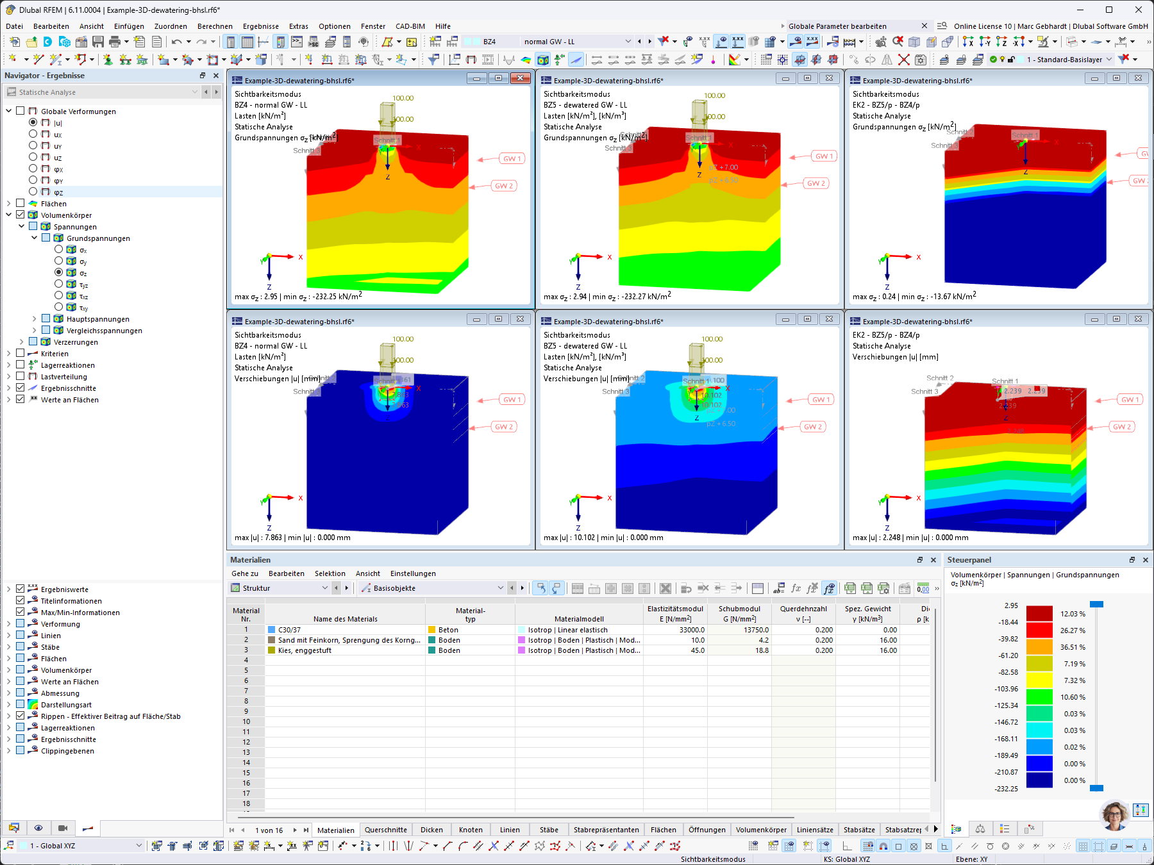Select the view in -Y direction icon
Screen dimensions: 1154x865
tap(985, 42)
